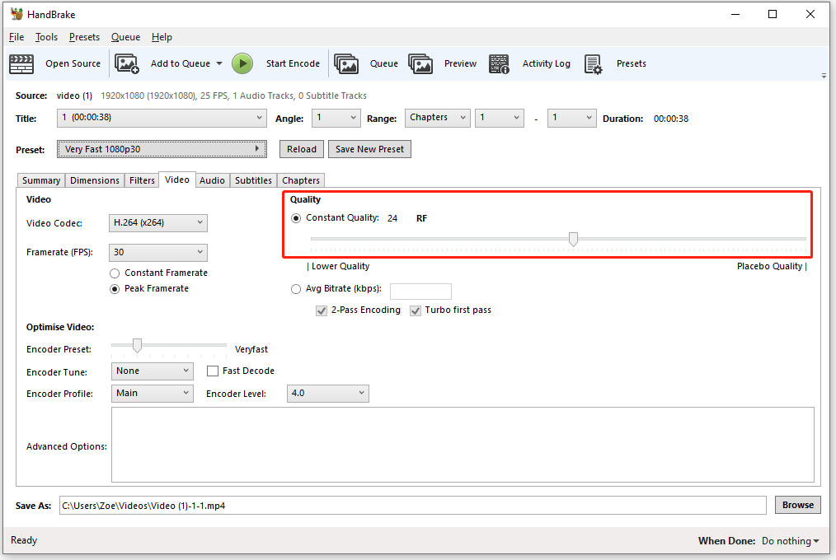Screen dimensions: 836x560
Task: Click the Add to Queue icon
Action: [x=128, y=63]
